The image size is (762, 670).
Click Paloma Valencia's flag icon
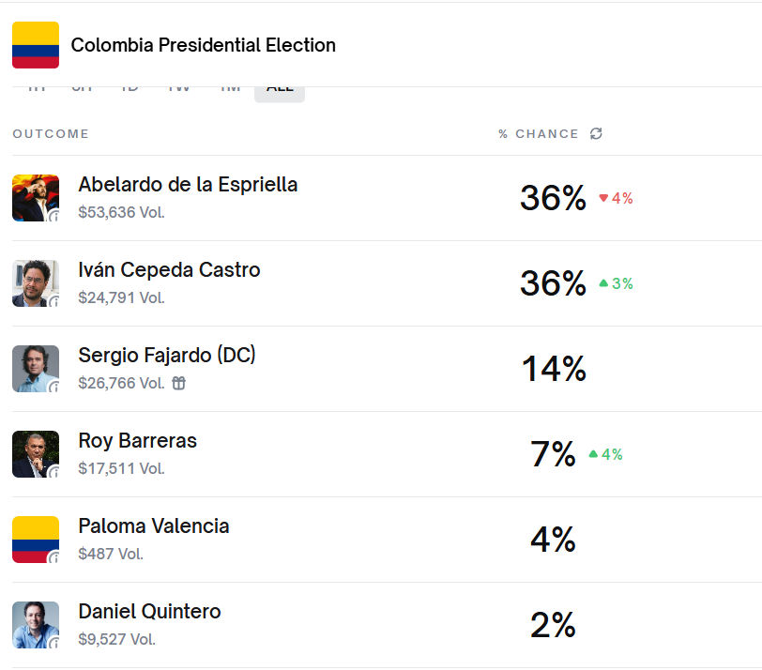pyautogui.click(x=36, y=540)
